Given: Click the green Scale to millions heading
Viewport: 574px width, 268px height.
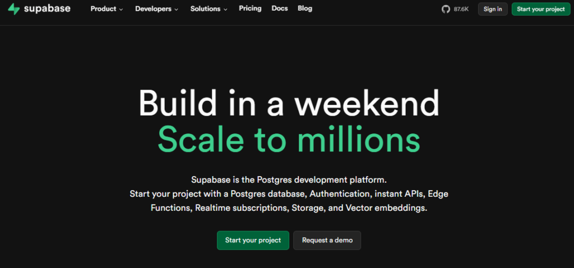Looking at the screenshot, I should [x=289, y=140].
